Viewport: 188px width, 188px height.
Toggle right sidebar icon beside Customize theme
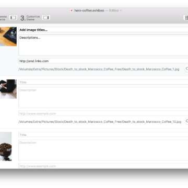pyautogui.click(x=46, y=18)
